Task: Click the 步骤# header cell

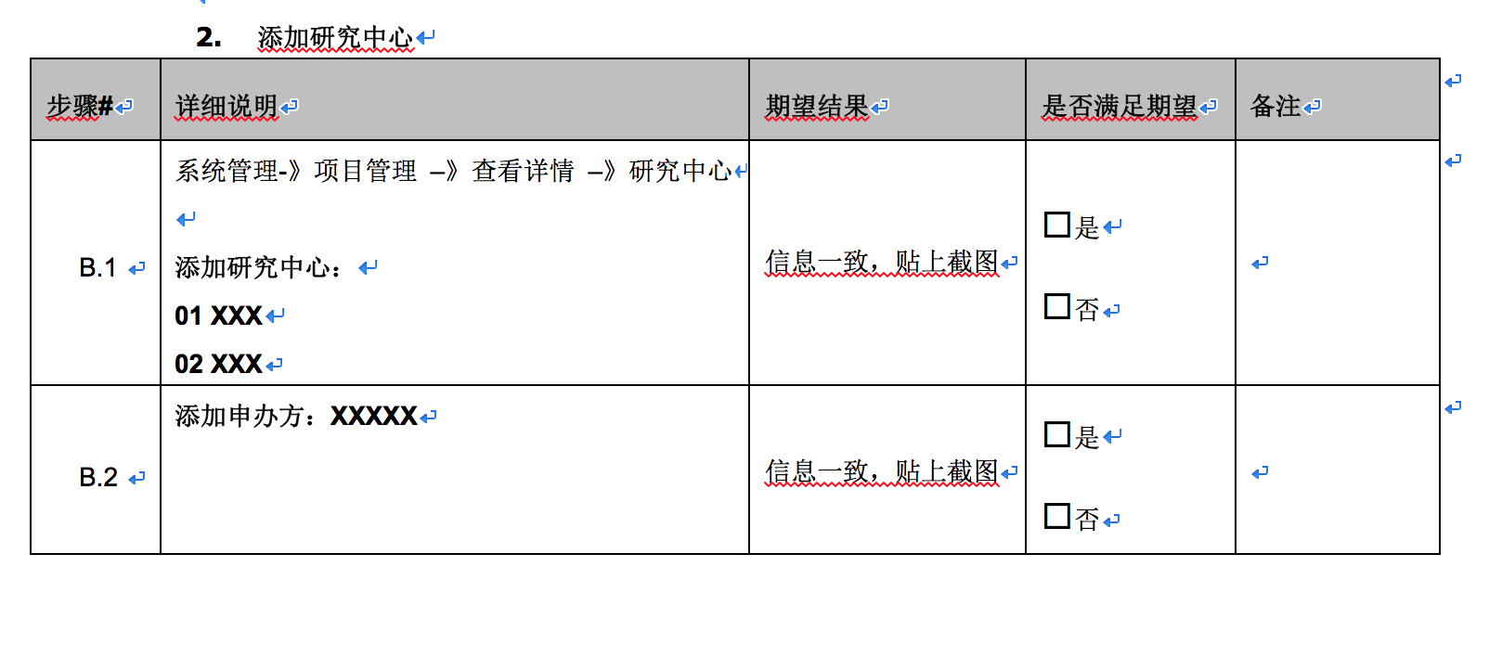Action: [80, 107]
